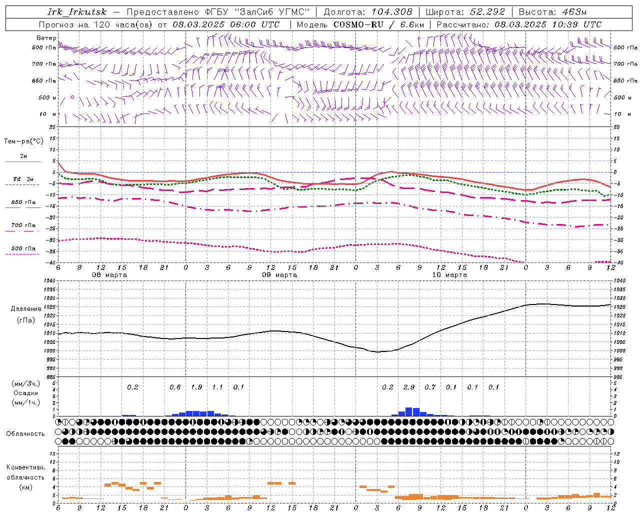Select the 0.7 precipitation amount
The height and width of the screenshot is (512, 640).
pyautogui.click(x=430, y=387)
